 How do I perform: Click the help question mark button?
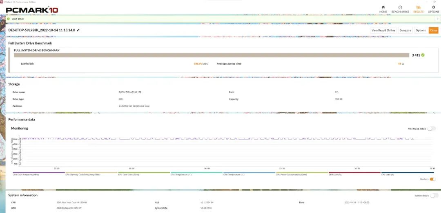[x=438, y=19]
